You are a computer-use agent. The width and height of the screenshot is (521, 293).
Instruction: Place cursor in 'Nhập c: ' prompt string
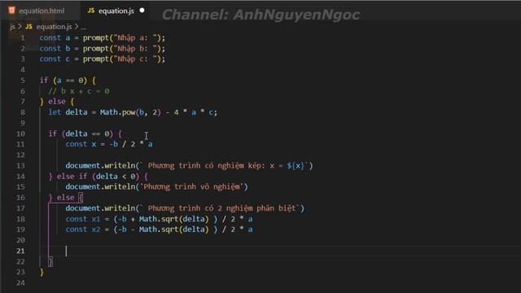pyautogui.click(x=135, y=59)
